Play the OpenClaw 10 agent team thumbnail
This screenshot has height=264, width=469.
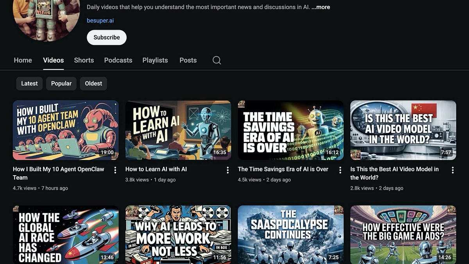point(66,130)
